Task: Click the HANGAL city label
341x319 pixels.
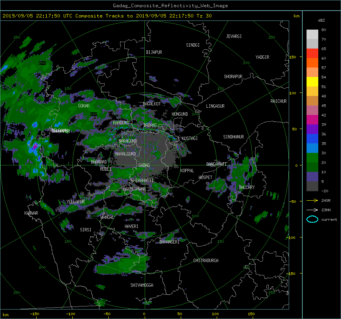Action: [107, 217]
